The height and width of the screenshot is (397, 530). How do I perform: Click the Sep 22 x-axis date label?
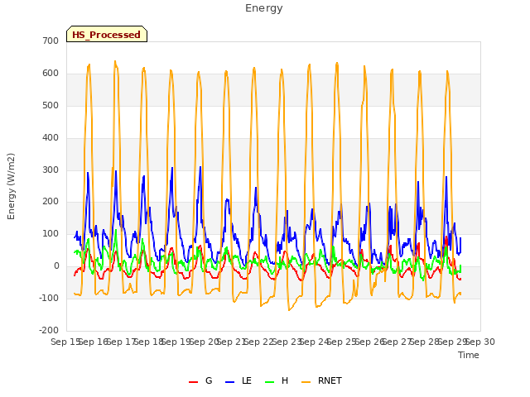click(258, 342)
